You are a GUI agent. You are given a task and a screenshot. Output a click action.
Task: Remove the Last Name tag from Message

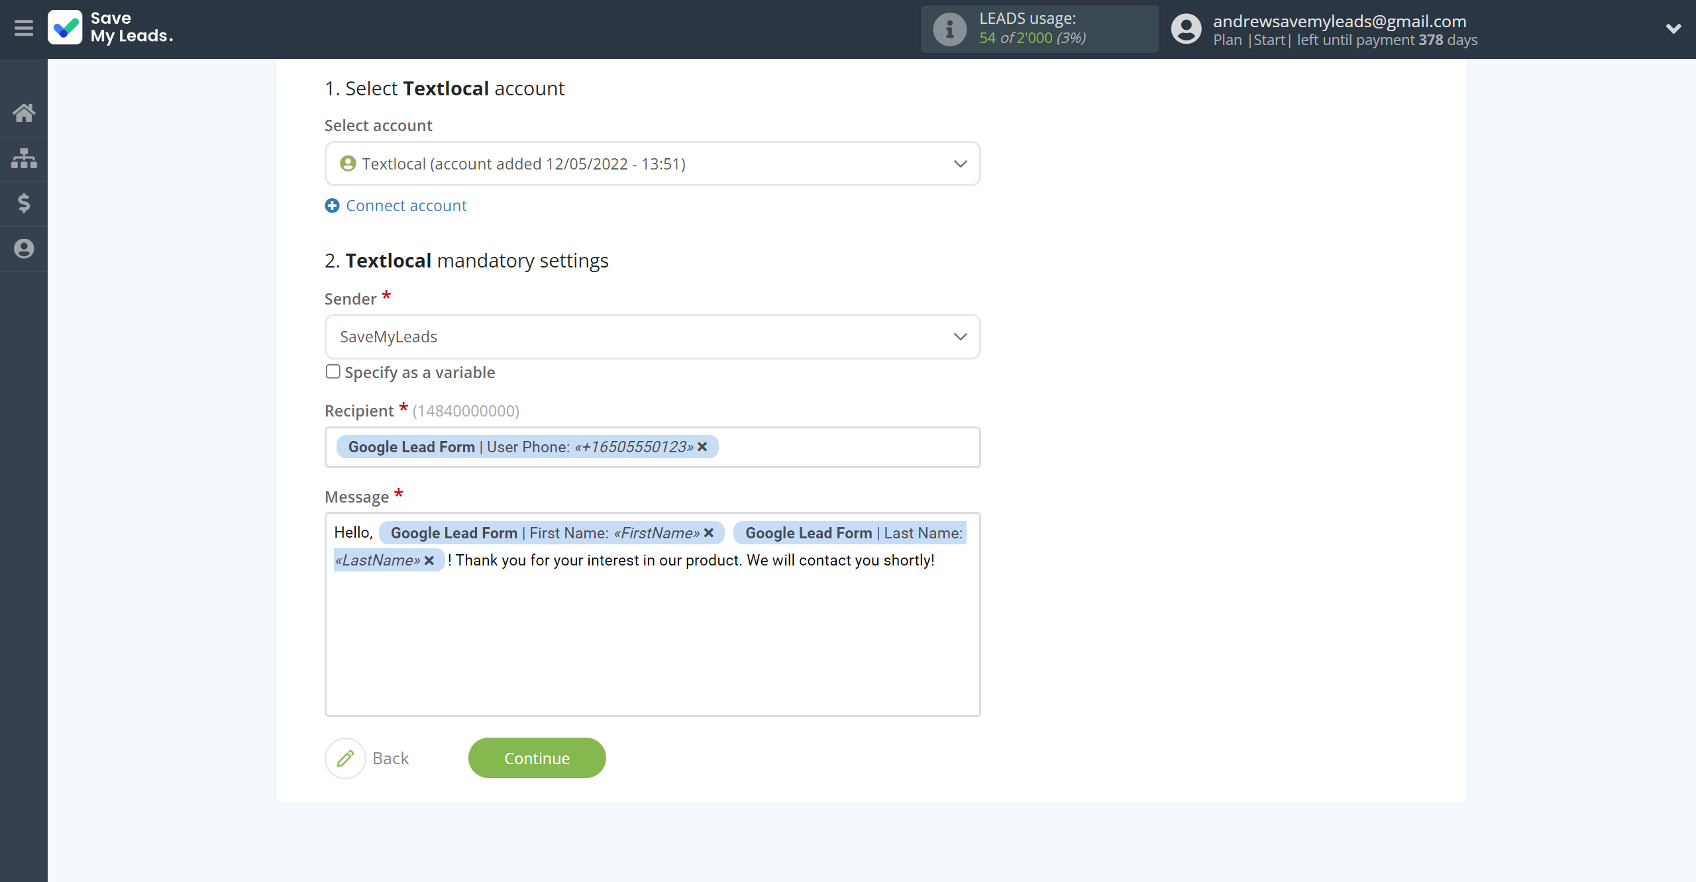coord(429,561)
